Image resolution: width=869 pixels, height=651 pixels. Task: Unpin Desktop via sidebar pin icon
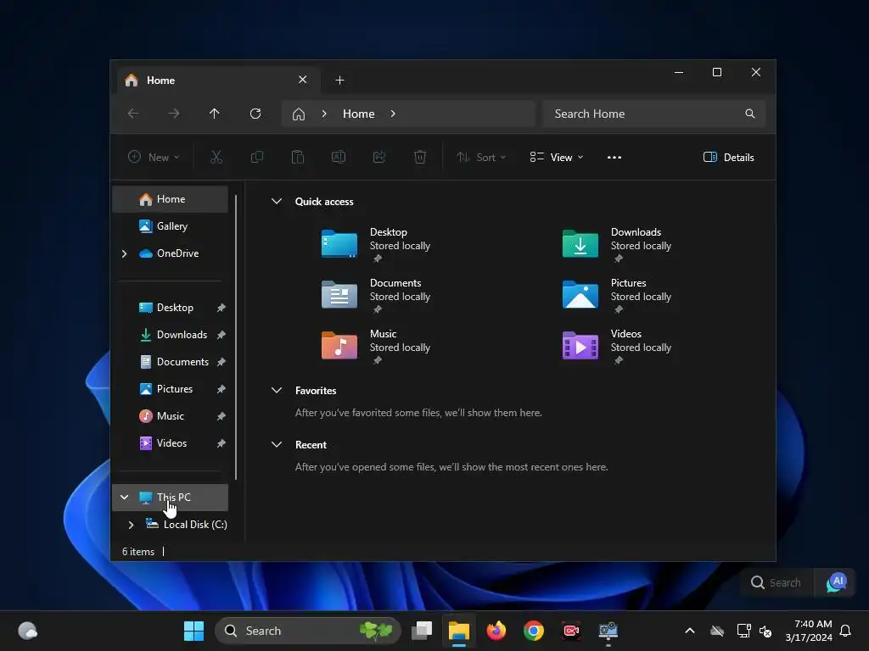(221, 308)
